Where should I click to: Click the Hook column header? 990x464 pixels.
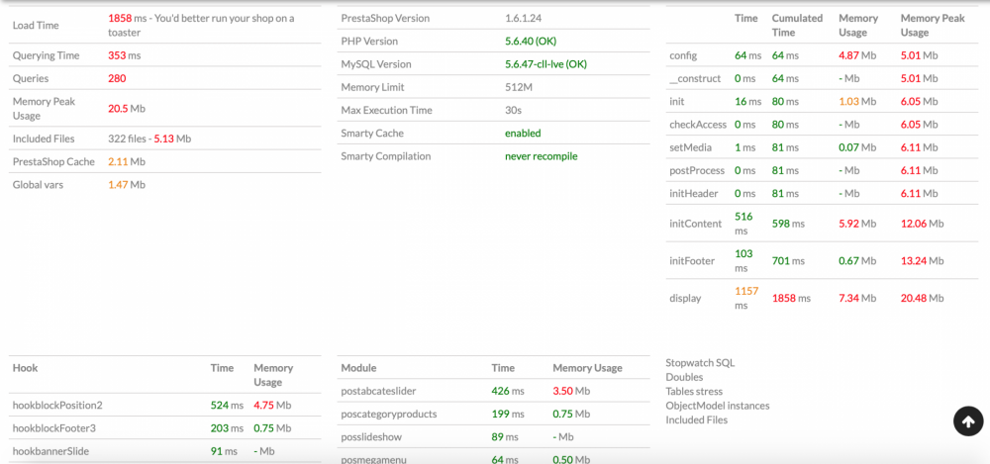[25, 368]
